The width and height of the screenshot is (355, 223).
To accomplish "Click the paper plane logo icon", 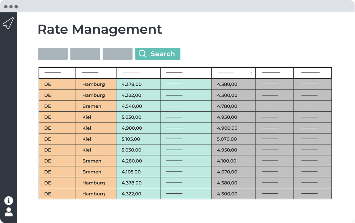I will (8, 23).
